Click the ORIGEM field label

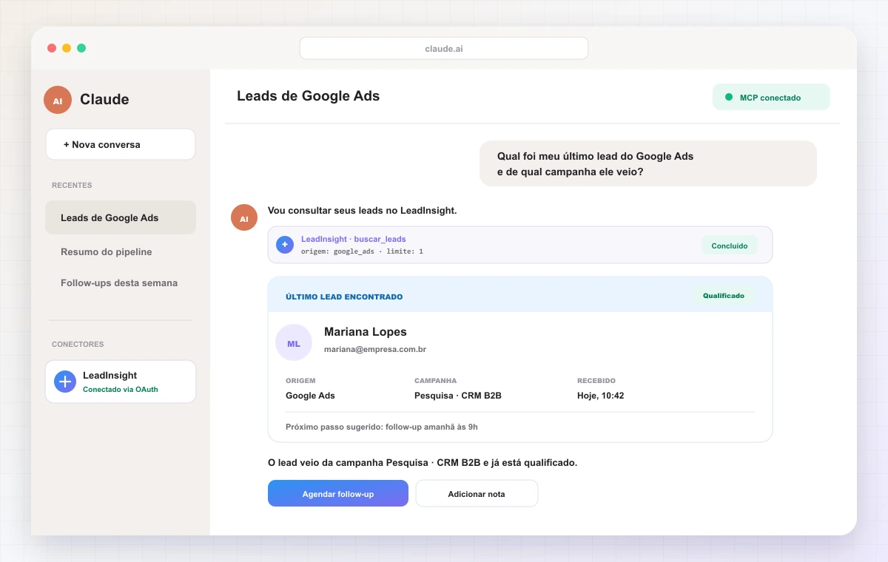pyautogui.click(x=300, y=381)
